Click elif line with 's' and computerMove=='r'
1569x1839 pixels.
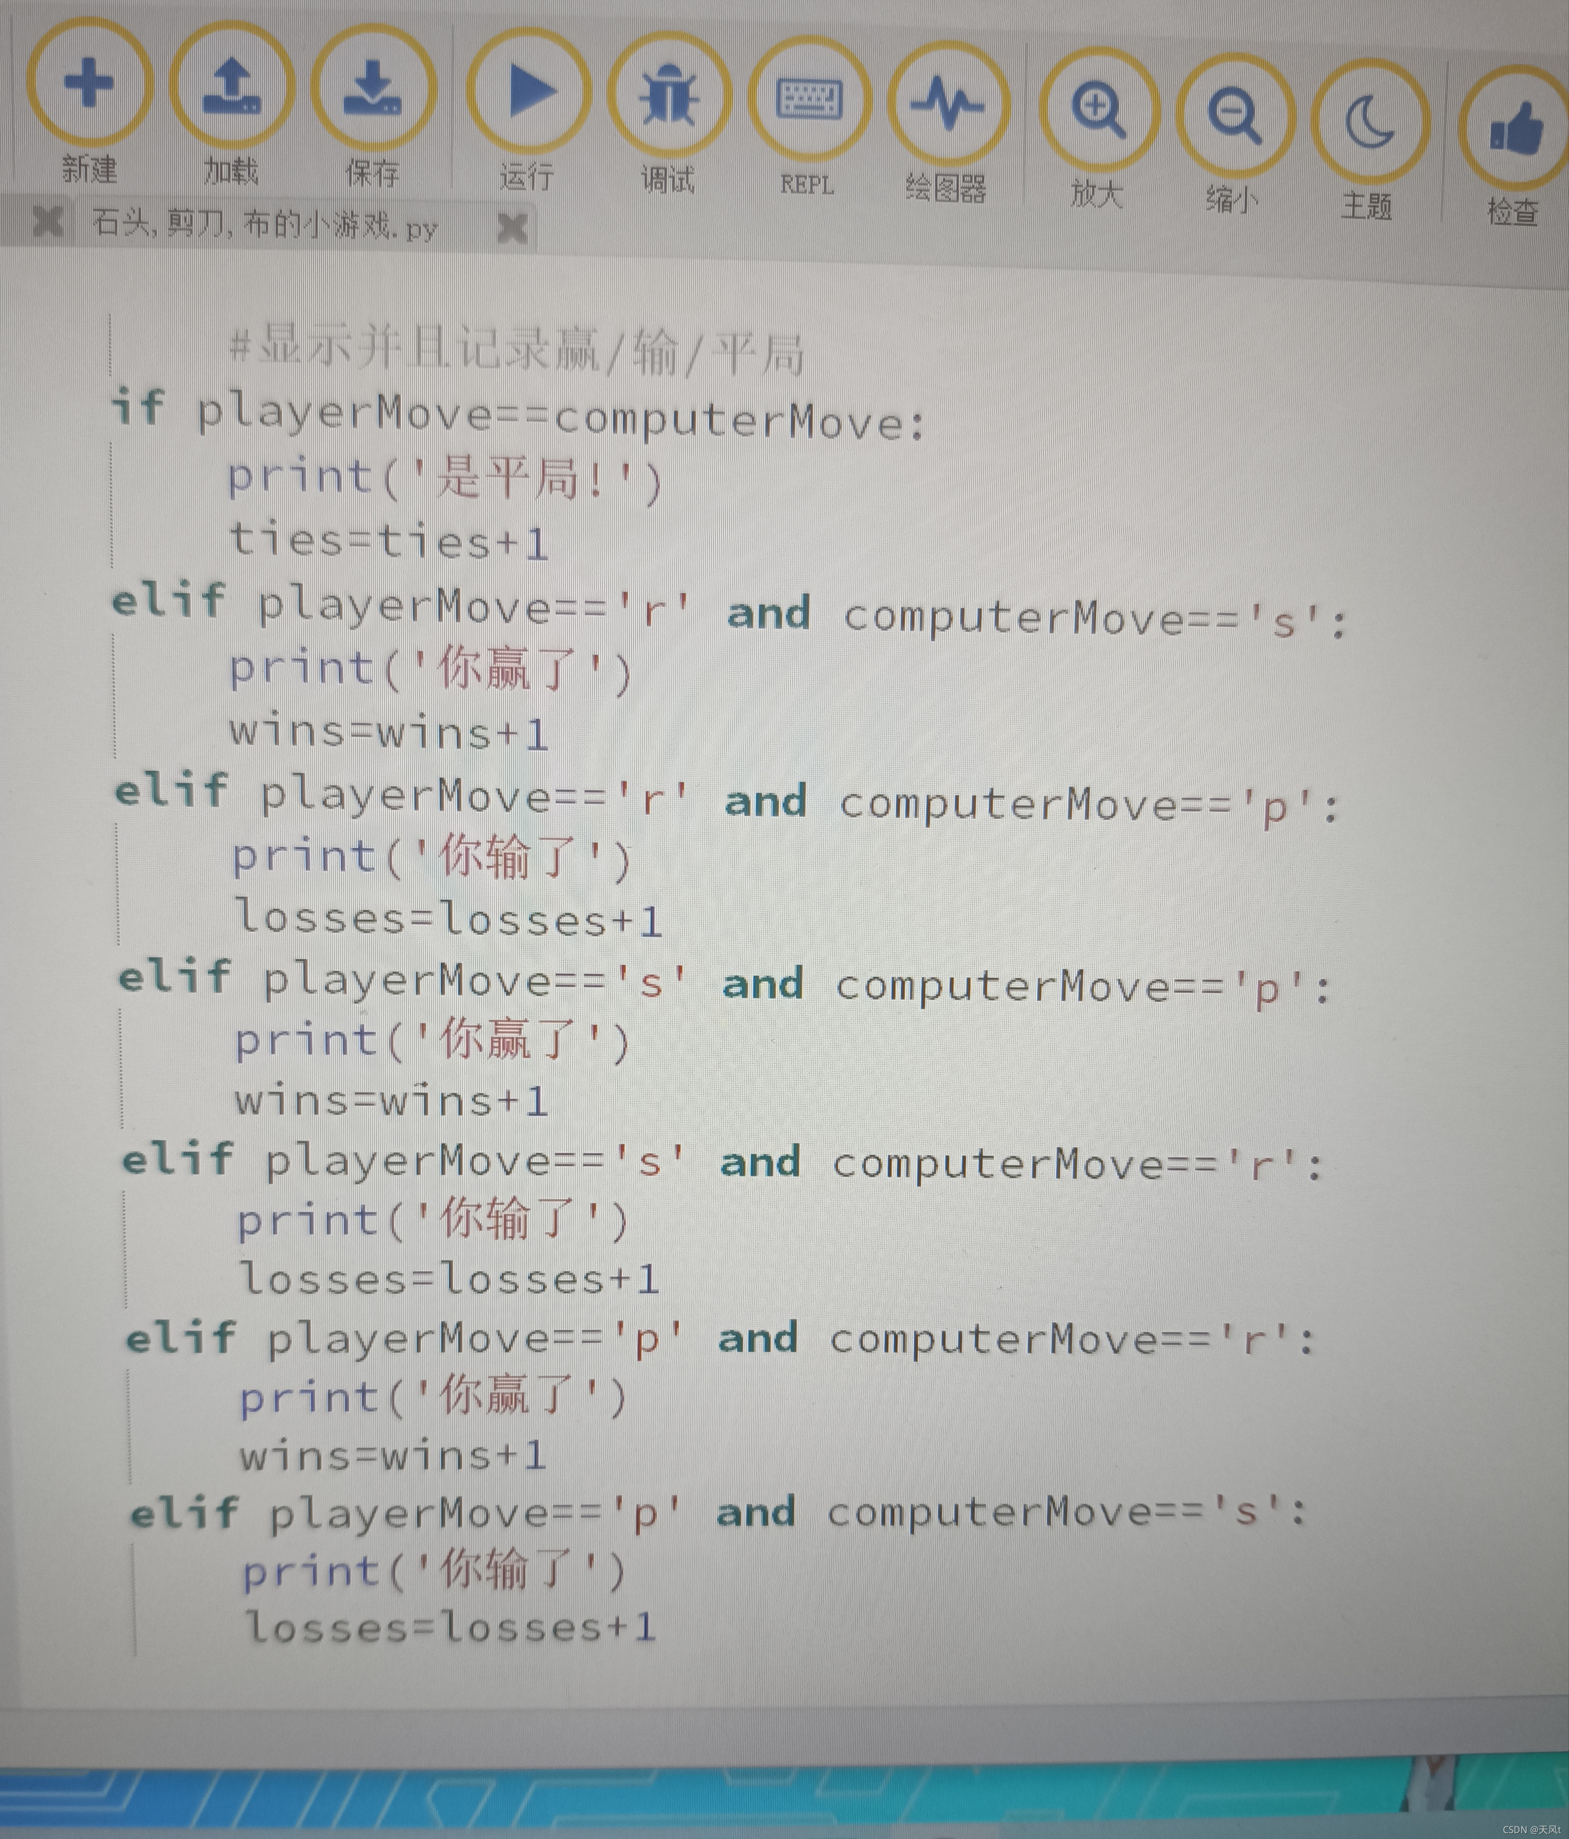(x=723, y=1163)
